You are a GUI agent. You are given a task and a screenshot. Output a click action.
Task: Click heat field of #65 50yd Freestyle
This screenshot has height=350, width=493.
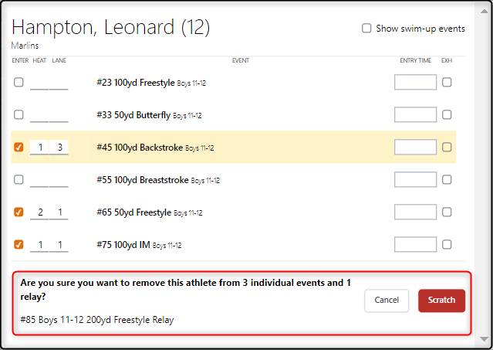(39, 212)
